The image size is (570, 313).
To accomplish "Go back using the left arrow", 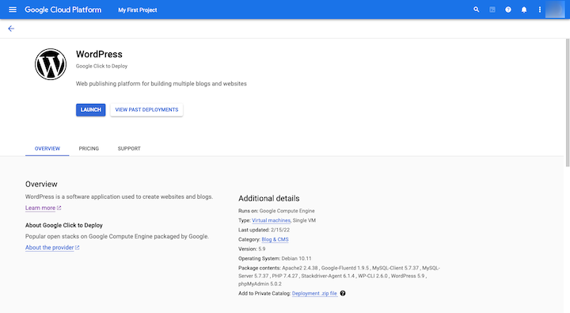I will pyautogui.click(x=11, y=29).
